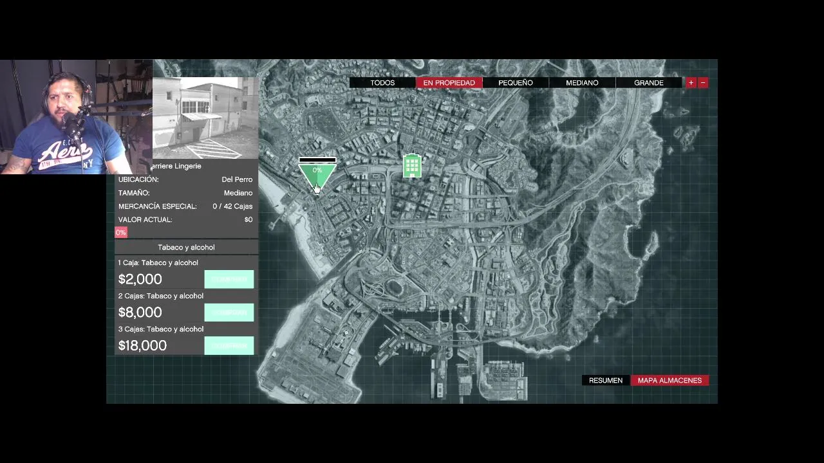The height and width of the screenshot is (463, 824).
Task: Click the 'TAMAÑO:' label
Action: point(134,193)
